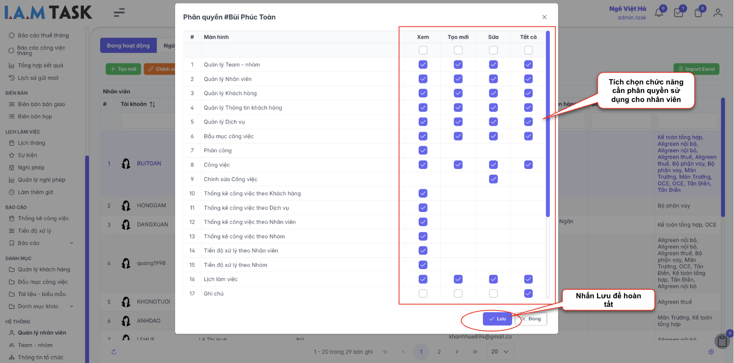Check the Xem box for Ghi chú
The image size is (734, 363).
pos(423,293)
